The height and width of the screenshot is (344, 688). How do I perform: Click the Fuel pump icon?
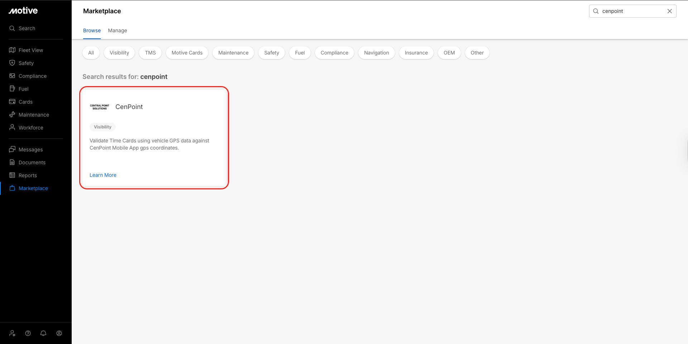pos(12,89)
